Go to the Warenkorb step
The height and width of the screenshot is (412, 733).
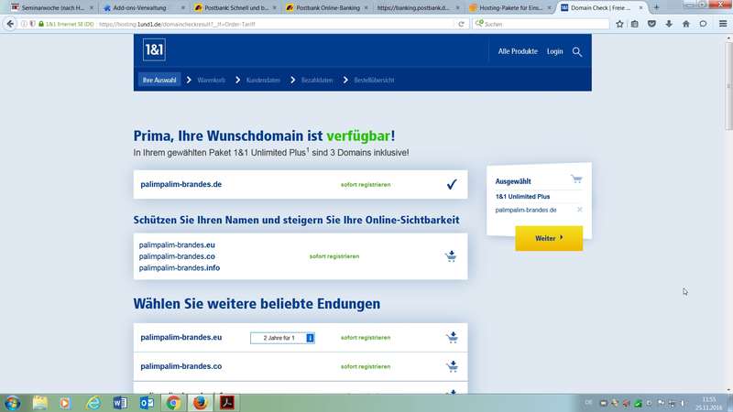pyautogui.click(x=211, y=81)
